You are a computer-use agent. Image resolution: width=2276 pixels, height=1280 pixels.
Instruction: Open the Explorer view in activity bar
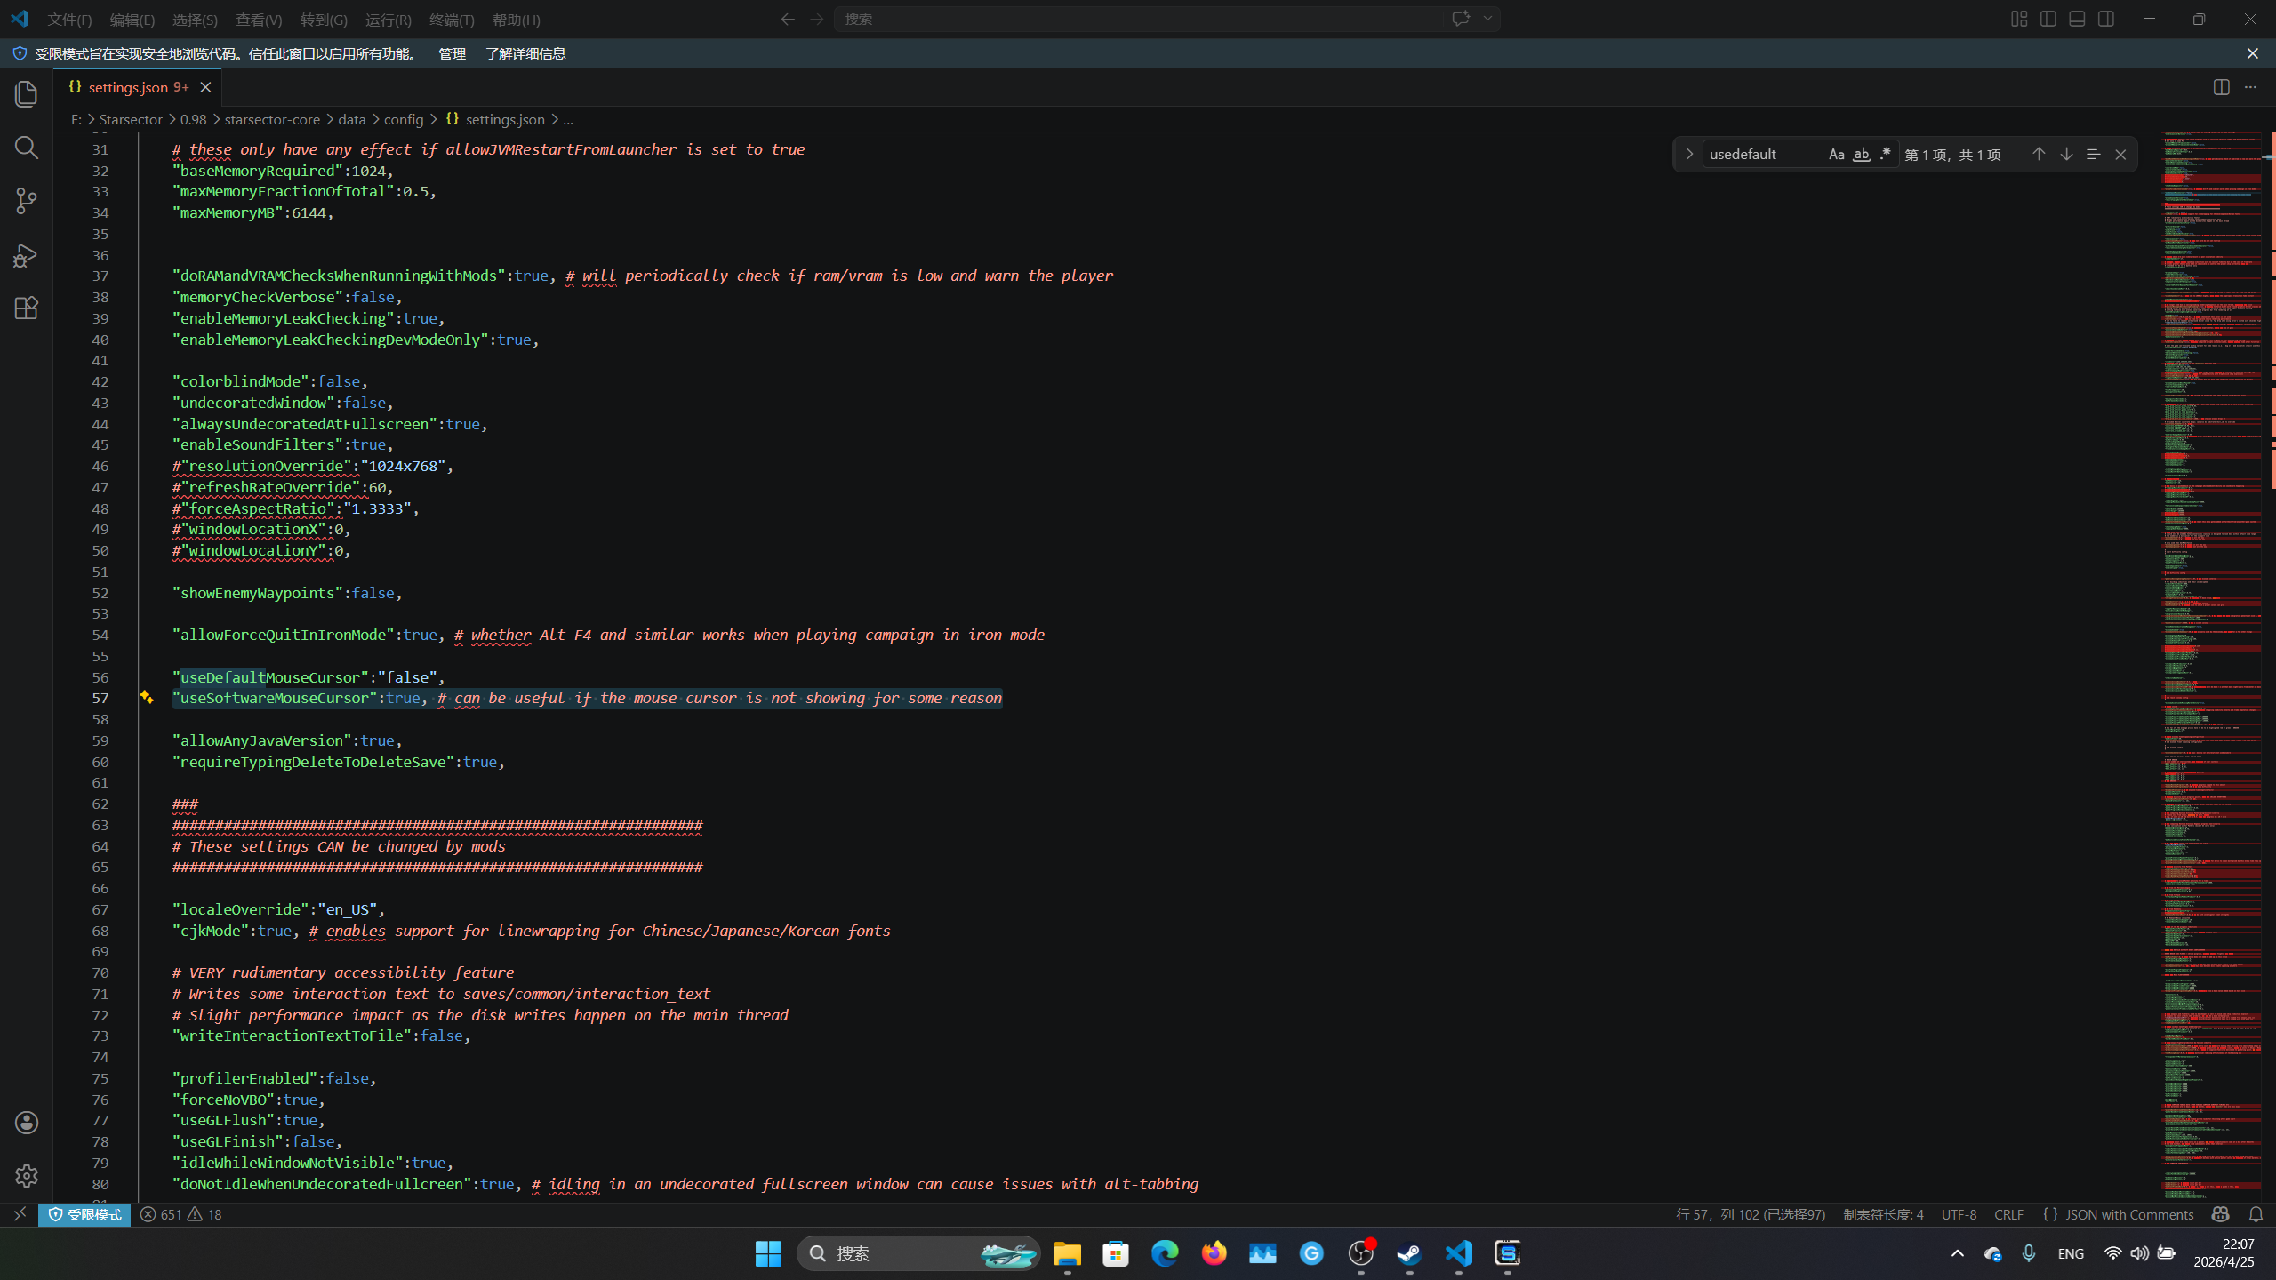(27, 94)
